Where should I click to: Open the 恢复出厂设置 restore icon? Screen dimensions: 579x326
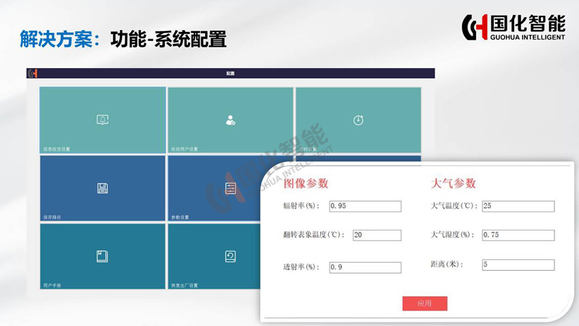230,256
